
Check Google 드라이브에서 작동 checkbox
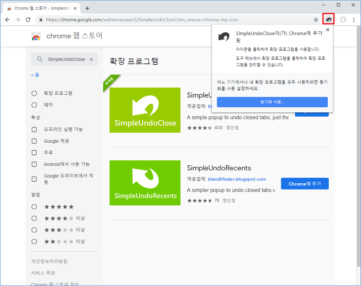34,179
